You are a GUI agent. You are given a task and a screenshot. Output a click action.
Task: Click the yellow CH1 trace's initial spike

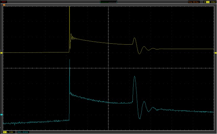click(70, 21)
